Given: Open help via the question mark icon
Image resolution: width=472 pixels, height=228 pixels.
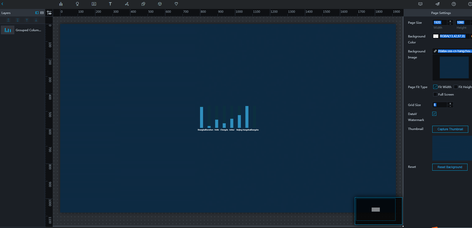Looking at the screenshot, I should (454, 4).
